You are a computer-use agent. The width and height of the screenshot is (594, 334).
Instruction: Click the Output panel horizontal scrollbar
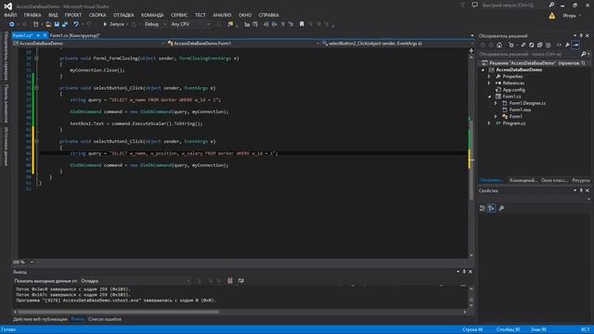click(119, 312)
